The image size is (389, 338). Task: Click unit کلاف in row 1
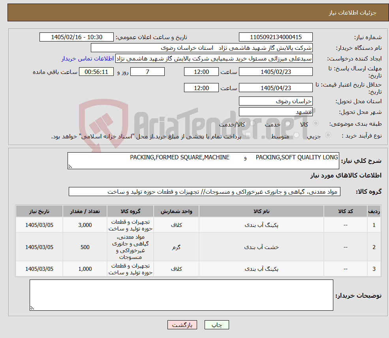(176, 225)
